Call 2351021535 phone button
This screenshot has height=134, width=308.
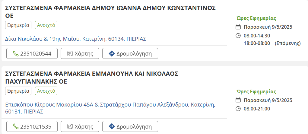click(32, 126)
